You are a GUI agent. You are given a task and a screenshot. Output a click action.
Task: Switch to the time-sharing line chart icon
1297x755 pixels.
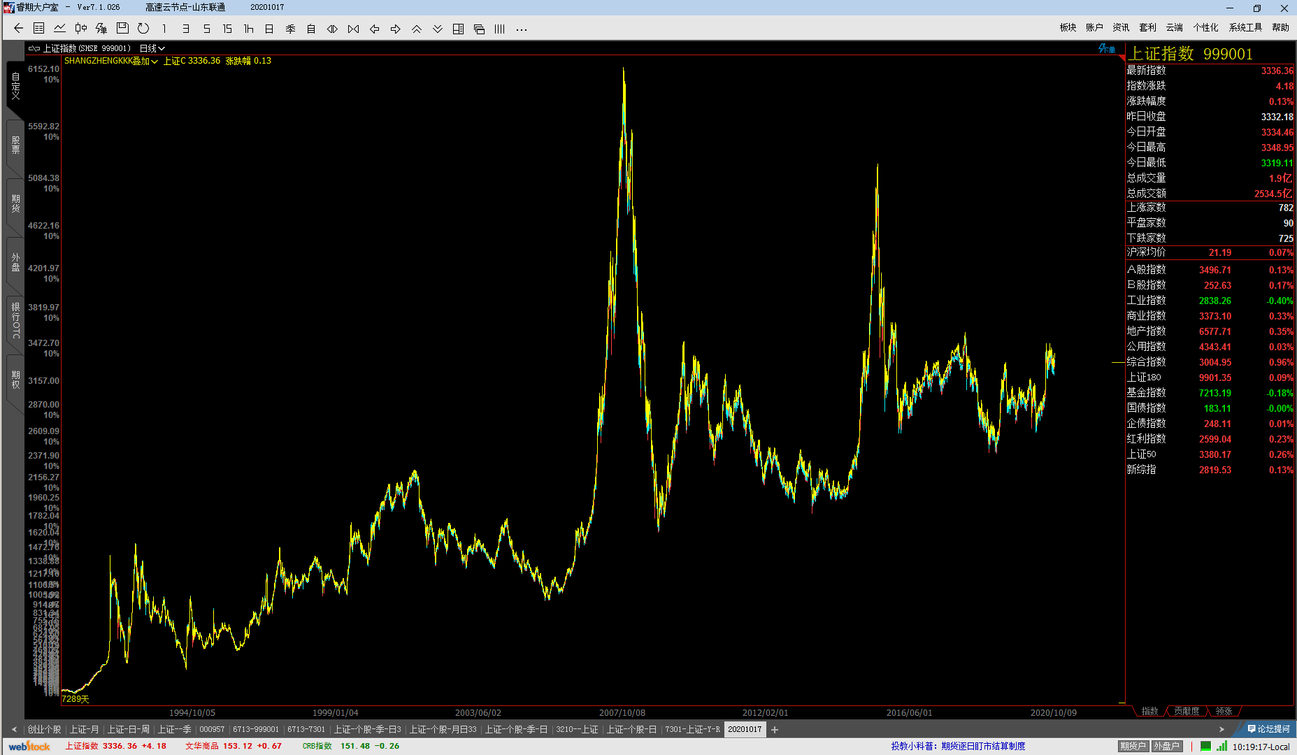[60, 29]
